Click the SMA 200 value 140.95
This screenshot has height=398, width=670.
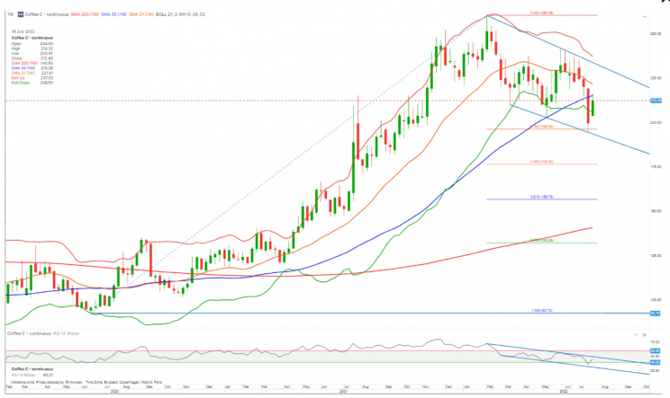click(47, 63)
